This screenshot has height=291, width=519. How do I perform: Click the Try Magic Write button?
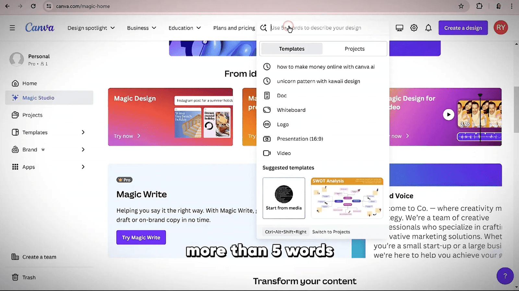141,237
